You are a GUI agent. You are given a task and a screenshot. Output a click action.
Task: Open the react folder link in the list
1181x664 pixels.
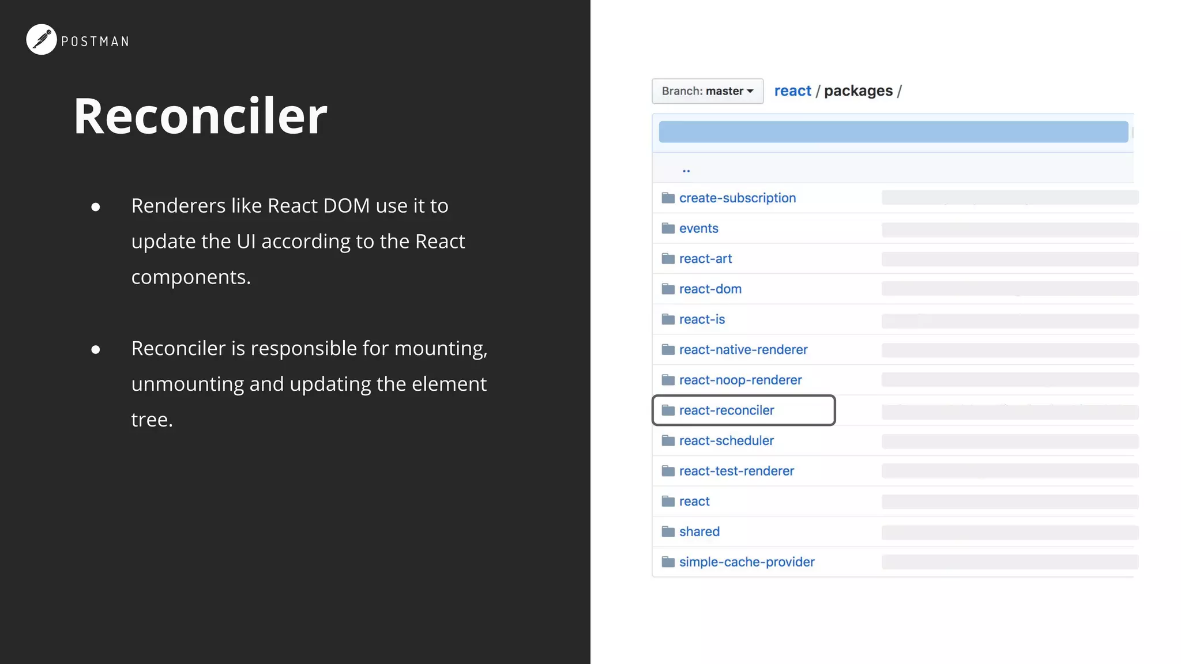click(x=694, y=501)
